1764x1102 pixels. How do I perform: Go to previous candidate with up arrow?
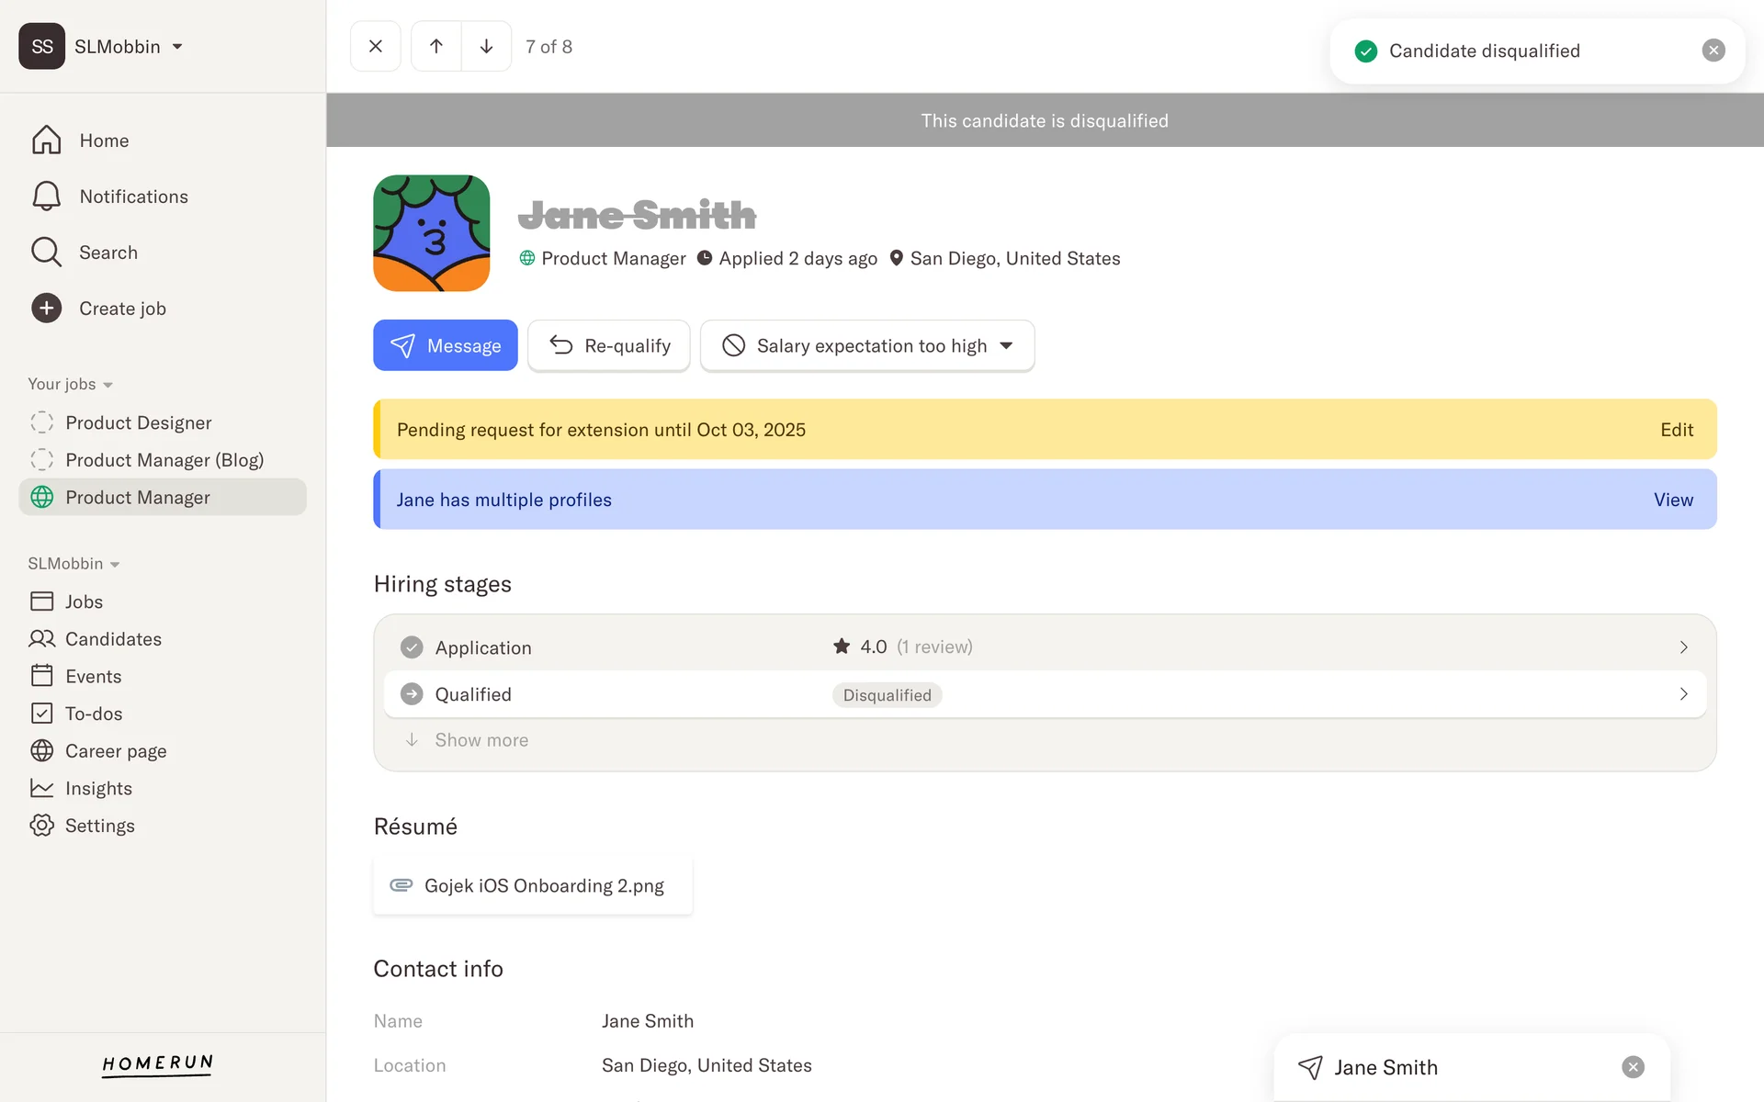pos(436,46)
